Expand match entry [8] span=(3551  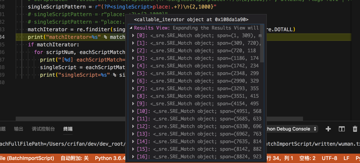(133, 96)
